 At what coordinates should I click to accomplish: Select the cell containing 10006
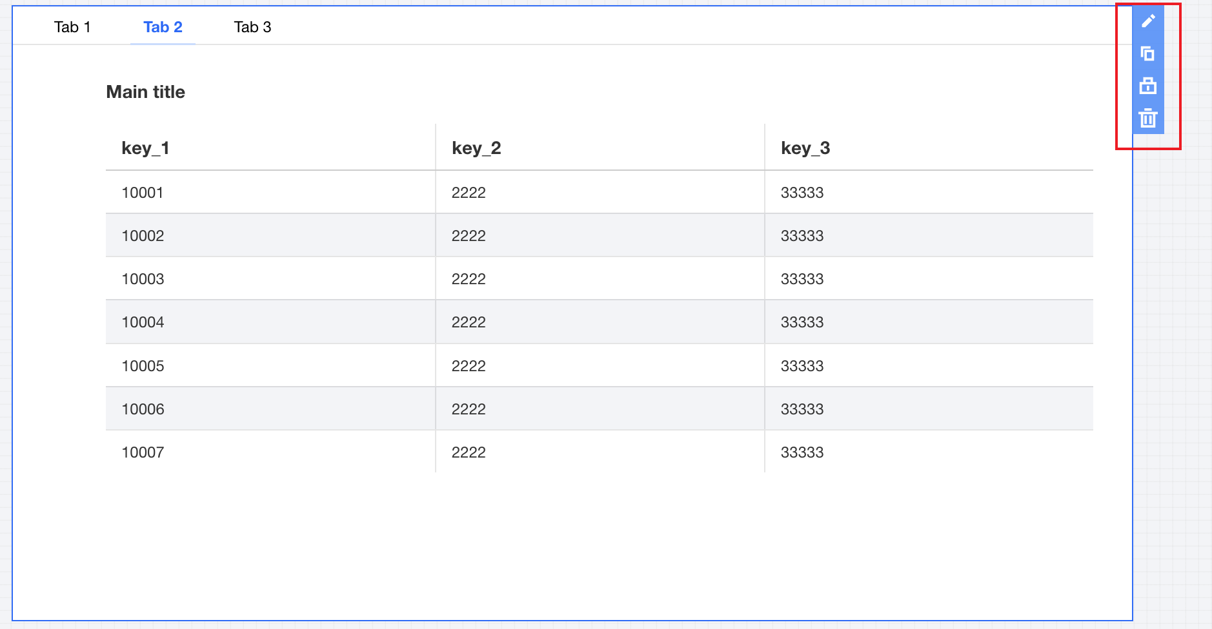143,409
